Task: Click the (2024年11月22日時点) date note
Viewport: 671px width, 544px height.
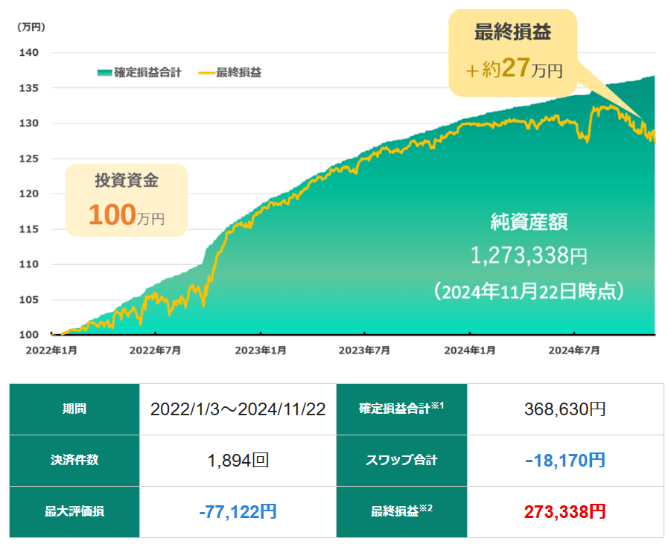Action: coord(529,292)
